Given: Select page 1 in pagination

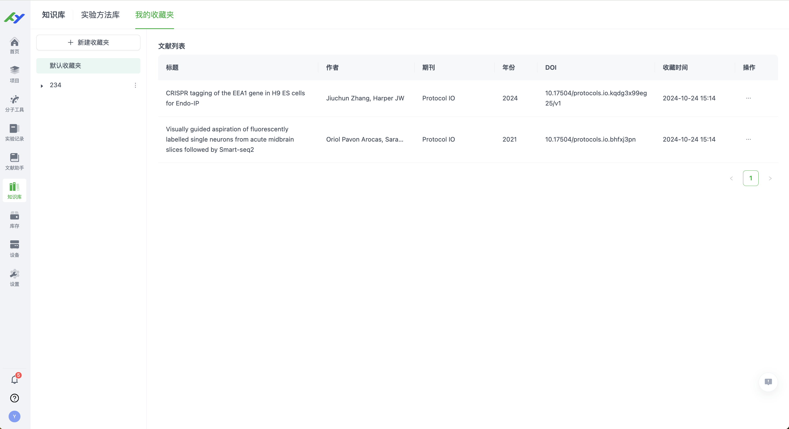Looking at the screenshot, I should point(750,178).
